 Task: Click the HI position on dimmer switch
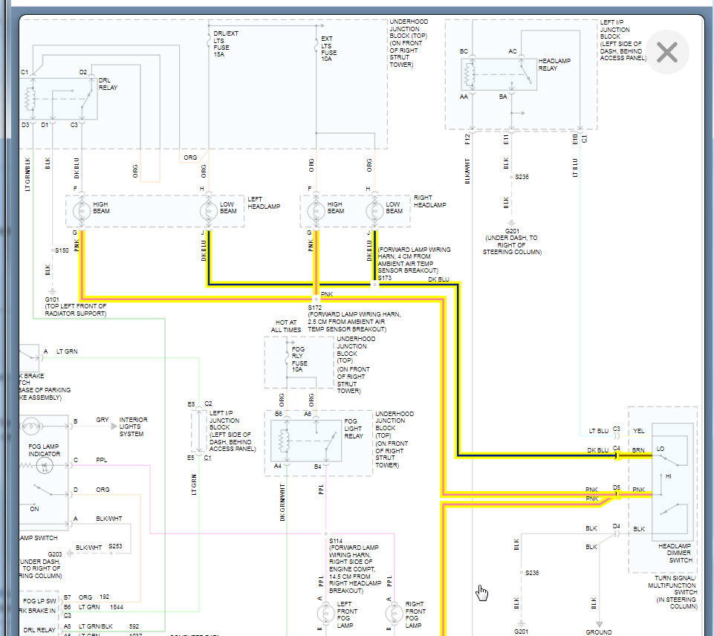[669, 476]
